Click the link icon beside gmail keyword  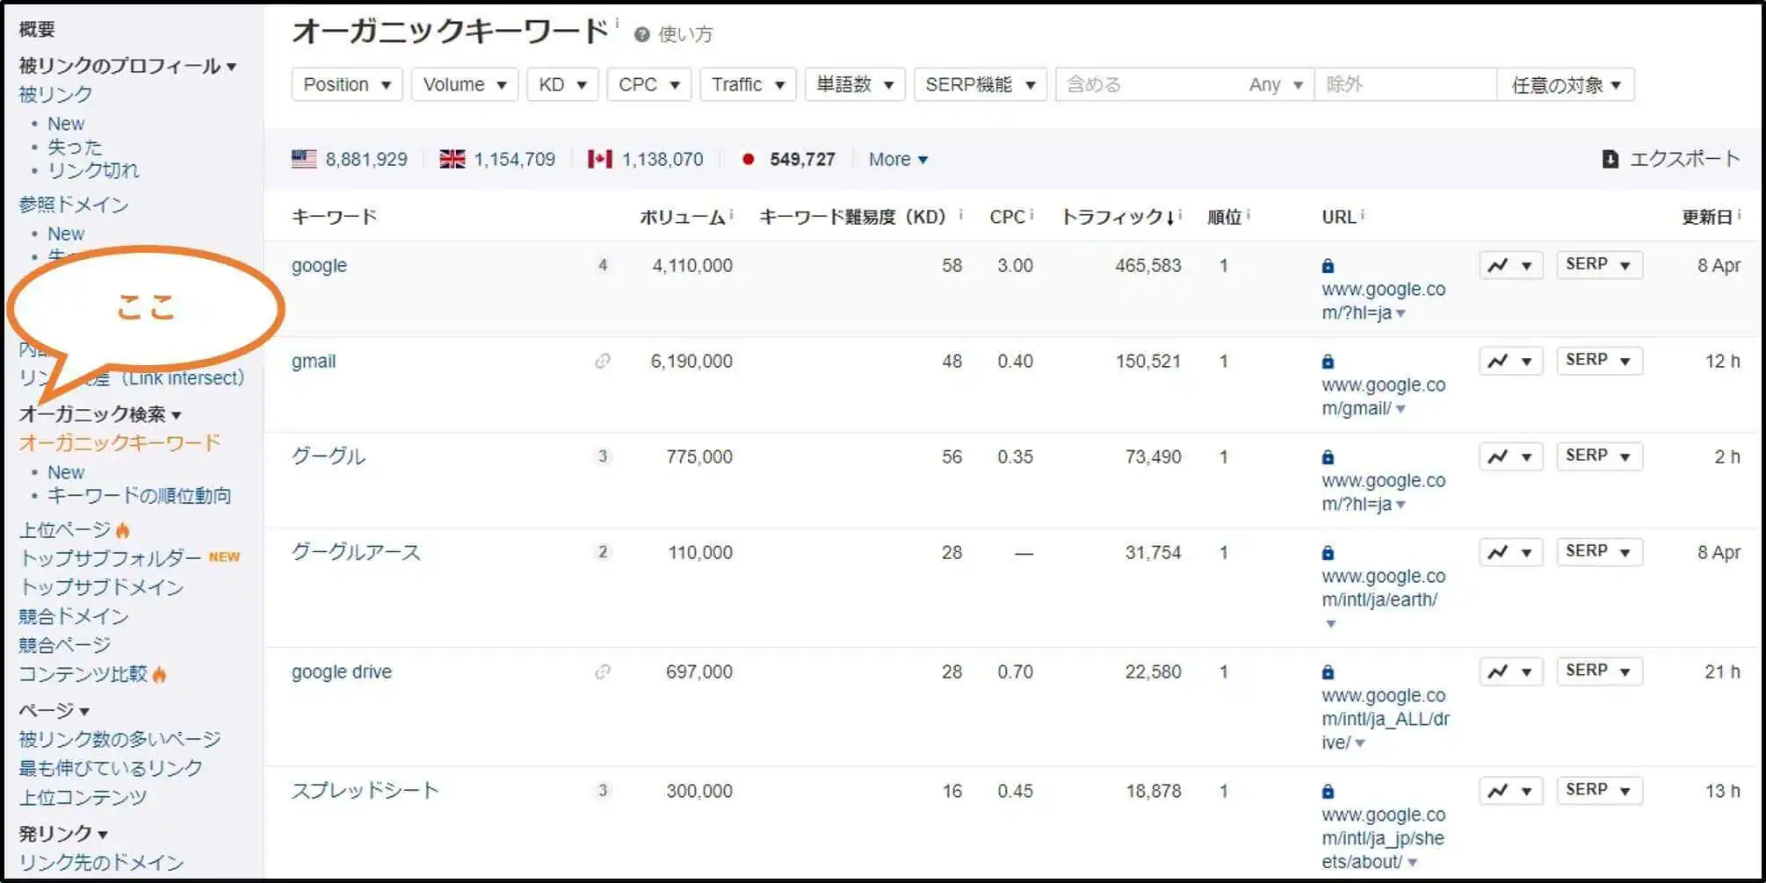[602, 361]
